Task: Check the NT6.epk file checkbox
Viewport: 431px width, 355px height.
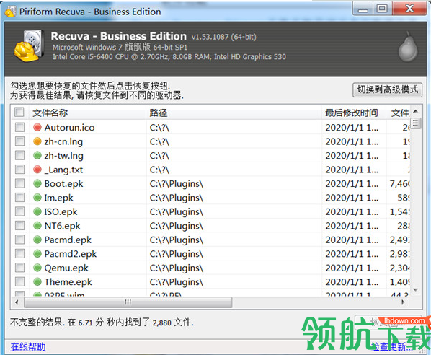Action: tap(19, 225)
